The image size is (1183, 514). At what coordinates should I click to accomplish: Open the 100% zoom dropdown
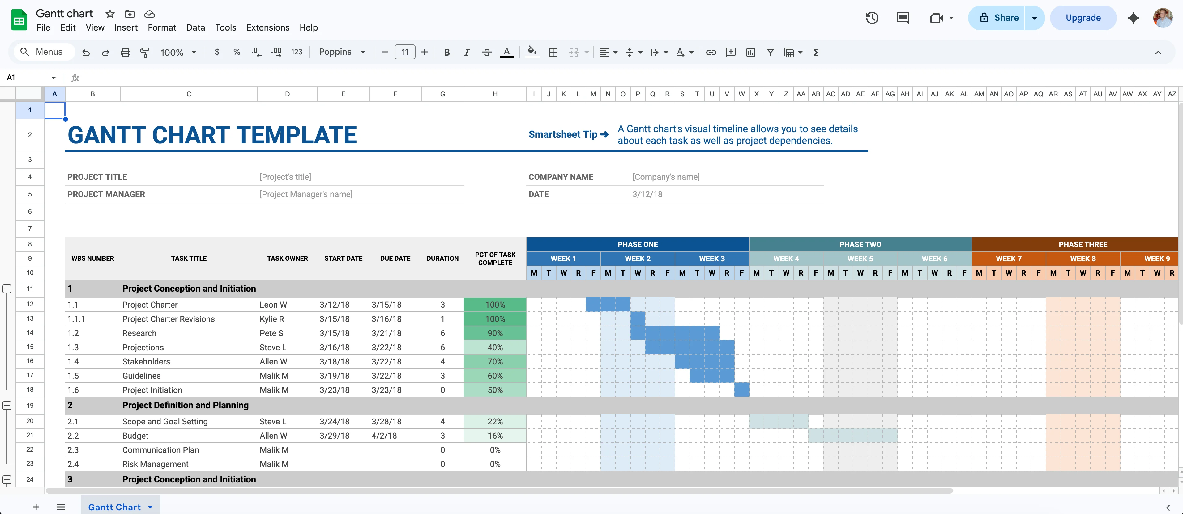178,52
